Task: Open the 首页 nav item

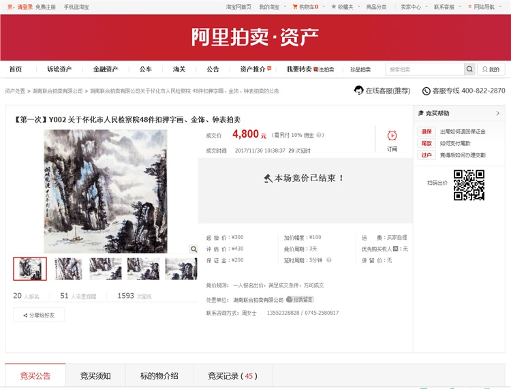Action: point(15,69)
